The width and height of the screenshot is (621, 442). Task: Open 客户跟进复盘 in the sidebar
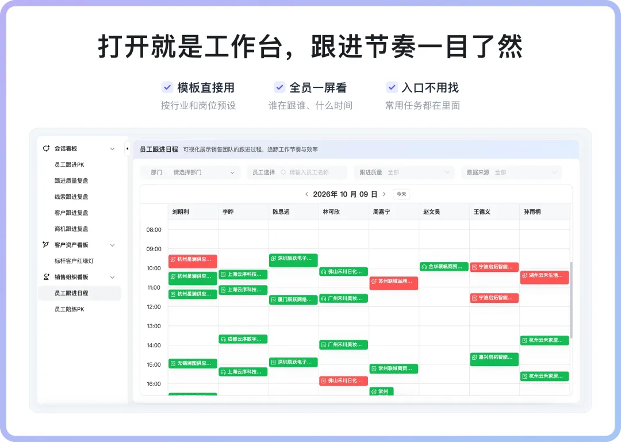[x=71, y=213]
